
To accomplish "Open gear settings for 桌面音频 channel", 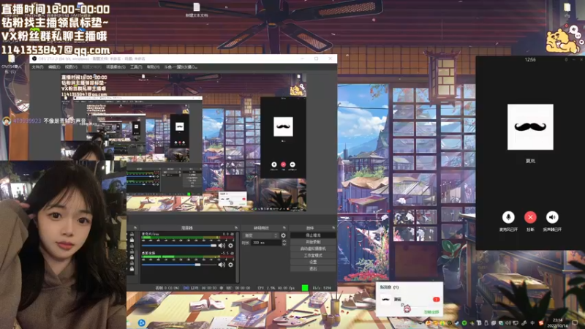I will pos(230,265).
